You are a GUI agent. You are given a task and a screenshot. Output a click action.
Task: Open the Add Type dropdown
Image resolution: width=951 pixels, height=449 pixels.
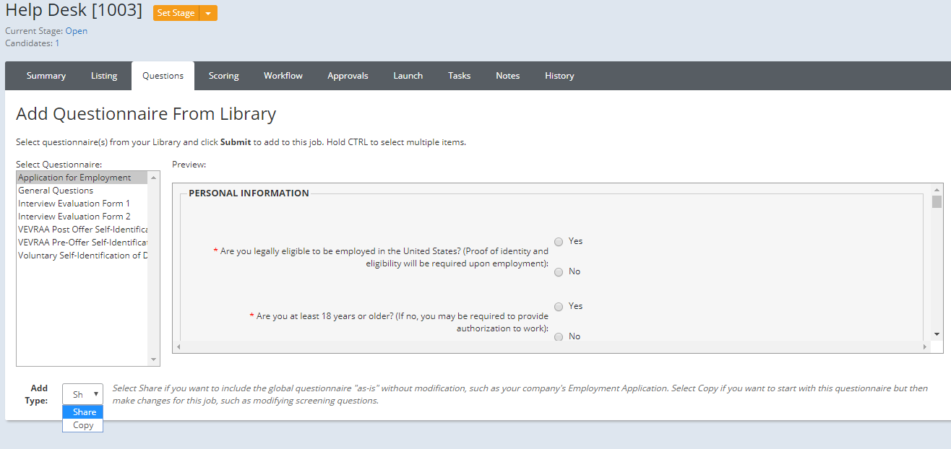coord(83,394)
